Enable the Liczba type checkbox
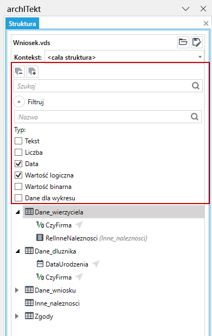 [x=18, y=153]
